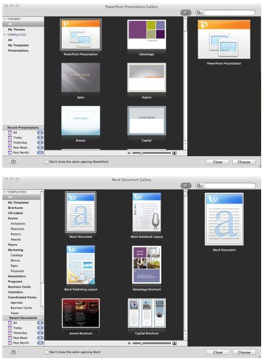Open Past Week icon under Recent Documents
Screen dimensions: 264x361
[10, 338]
